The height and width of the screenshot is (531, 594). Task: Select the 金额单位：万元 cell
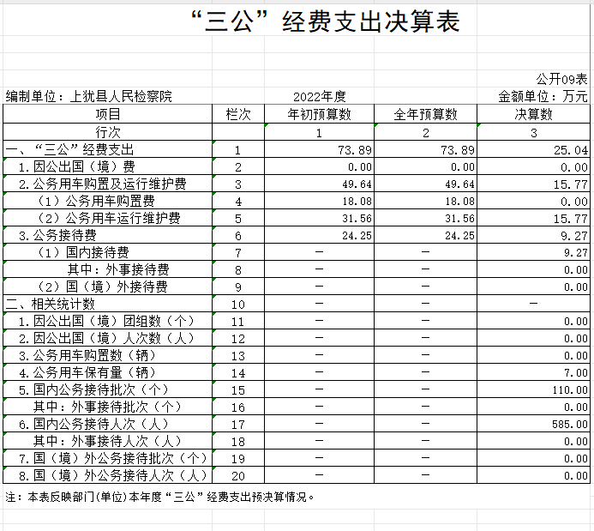click(x=543, y=96)
